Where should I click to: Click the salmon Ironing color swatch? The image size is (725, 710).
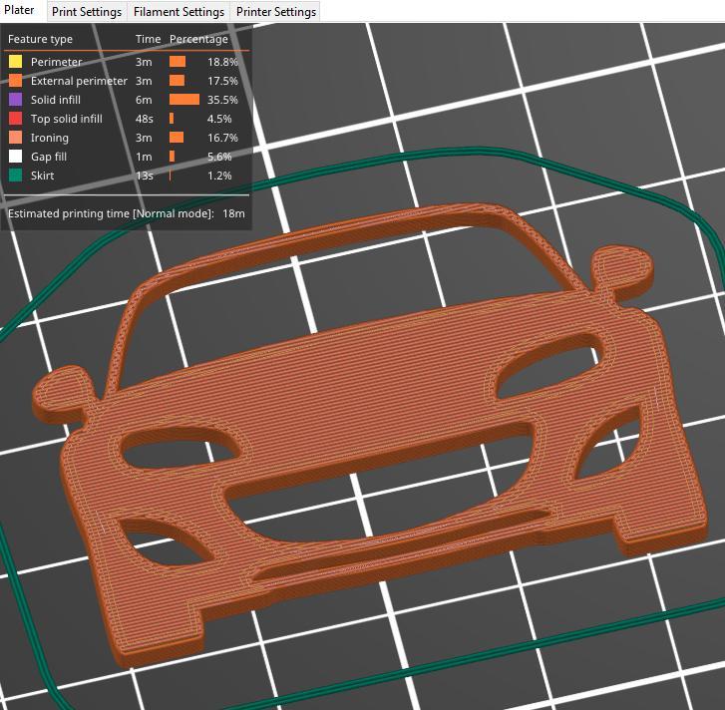pos(15,138)
